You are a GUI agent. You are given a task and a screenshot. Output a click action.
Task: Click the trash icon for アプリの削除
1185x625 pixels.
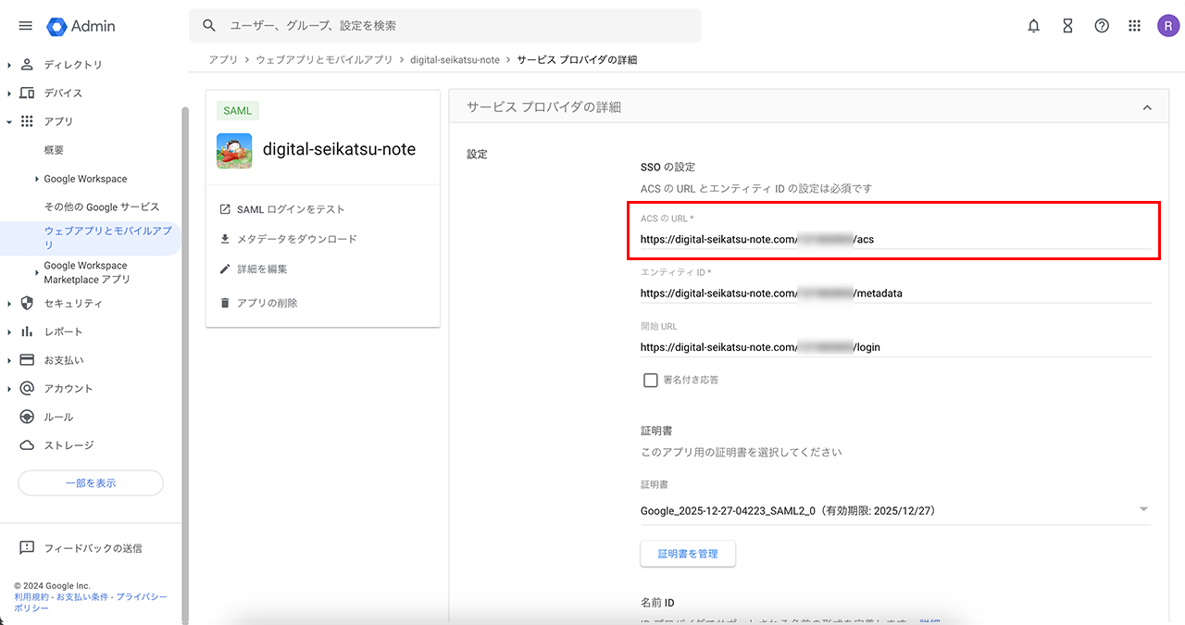pos(225,303)
